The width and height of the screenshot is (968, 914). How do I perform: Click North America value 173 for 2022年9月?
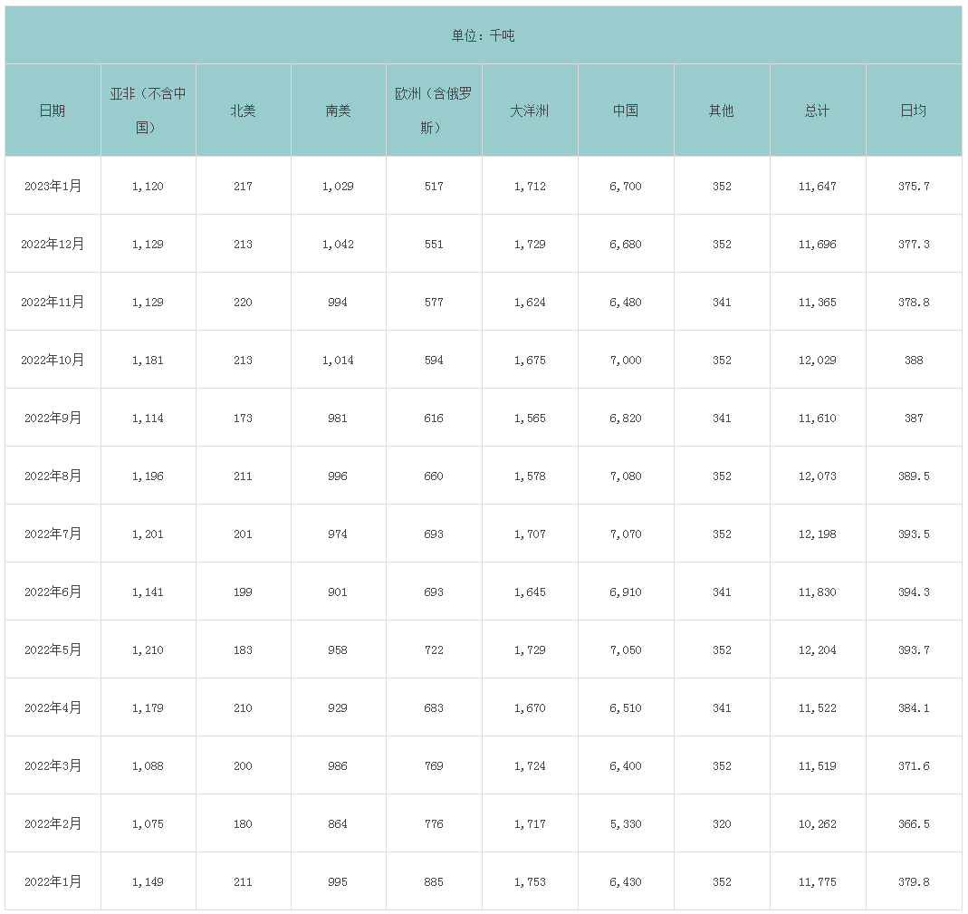coord(243,418)
